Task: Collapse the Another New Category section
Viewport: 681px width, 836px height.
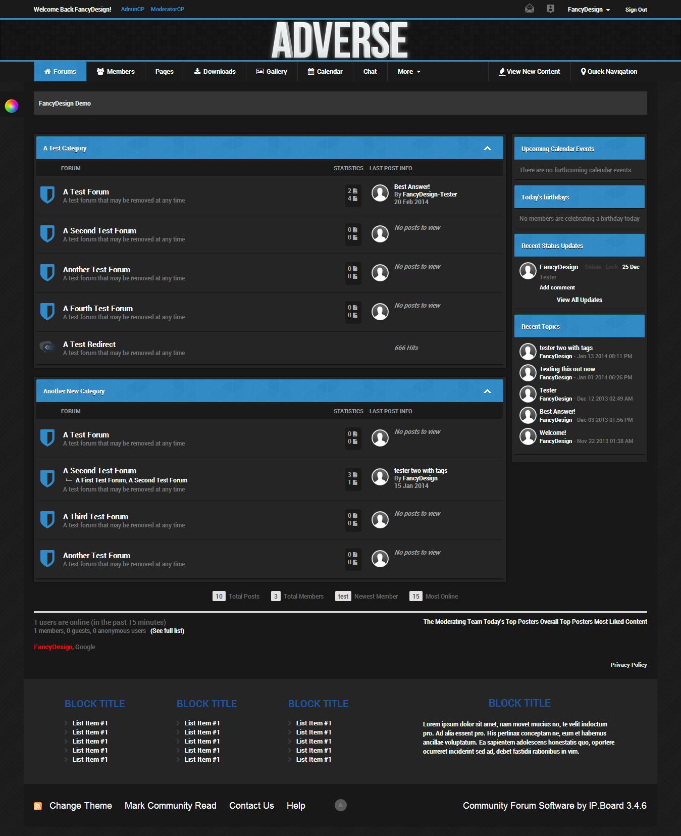Action: click(x=487, y=391)
